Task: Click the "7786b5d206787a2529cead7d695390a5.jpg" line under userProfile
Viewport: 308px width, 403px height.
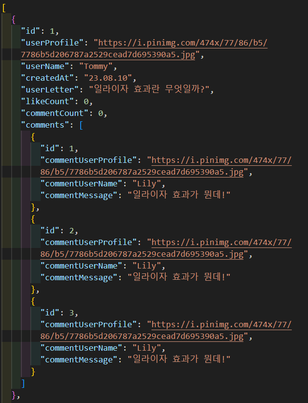Action: click(108, 54)
